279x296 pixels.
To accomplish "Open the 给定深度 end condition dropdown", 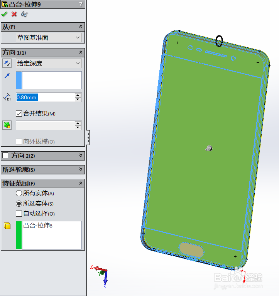I will pos(49,63).
